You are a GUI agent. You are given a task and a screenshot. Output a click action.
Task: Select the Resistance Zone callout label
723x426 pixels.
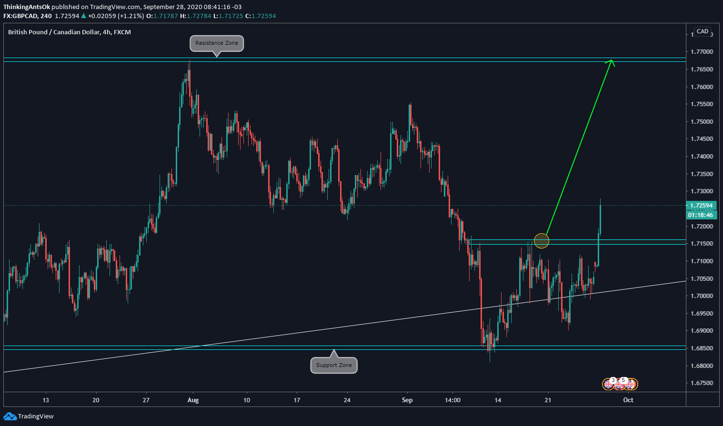click(217, 43)
